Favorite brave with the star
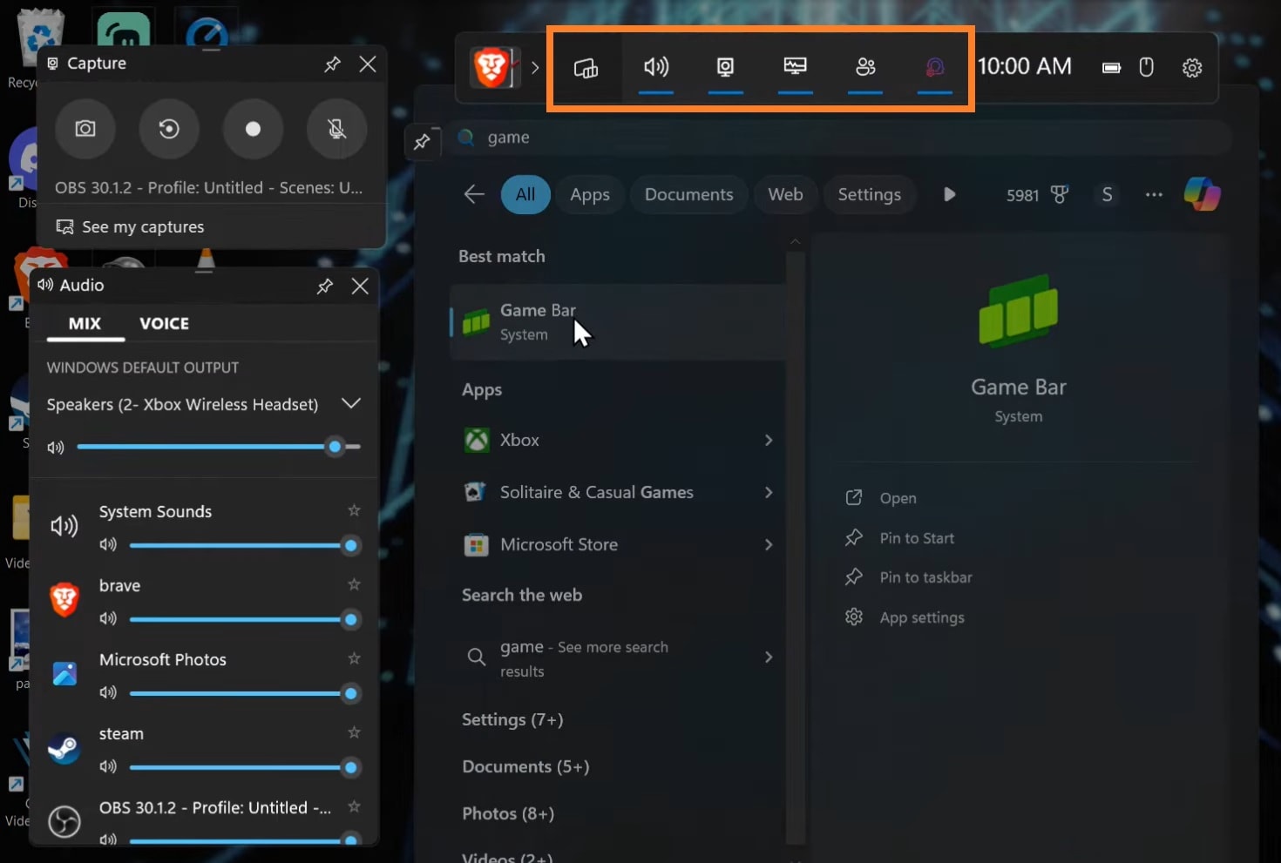This screenshot has height=863, width=1281. coord(354,584)
